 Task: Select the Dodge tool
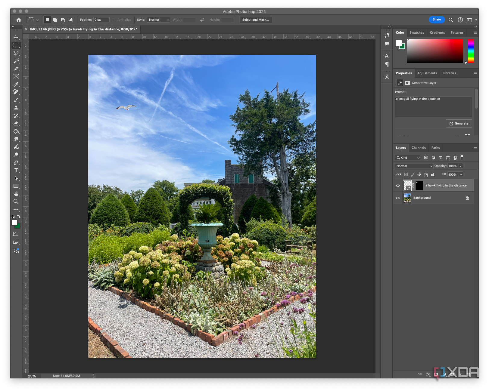coord(16,155)
